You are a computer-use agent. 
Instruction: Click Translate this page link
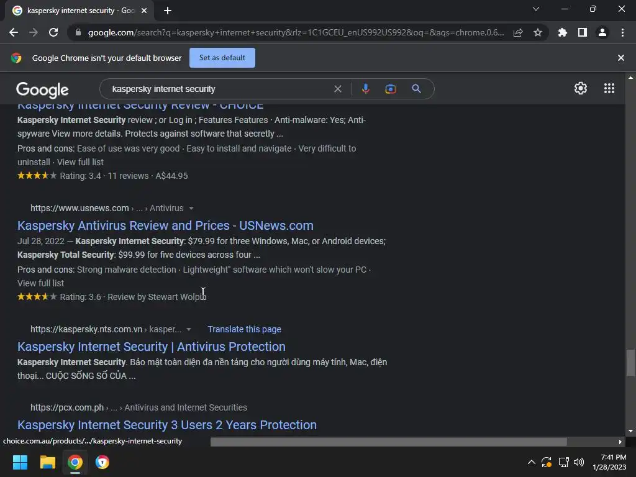[244, 329]
